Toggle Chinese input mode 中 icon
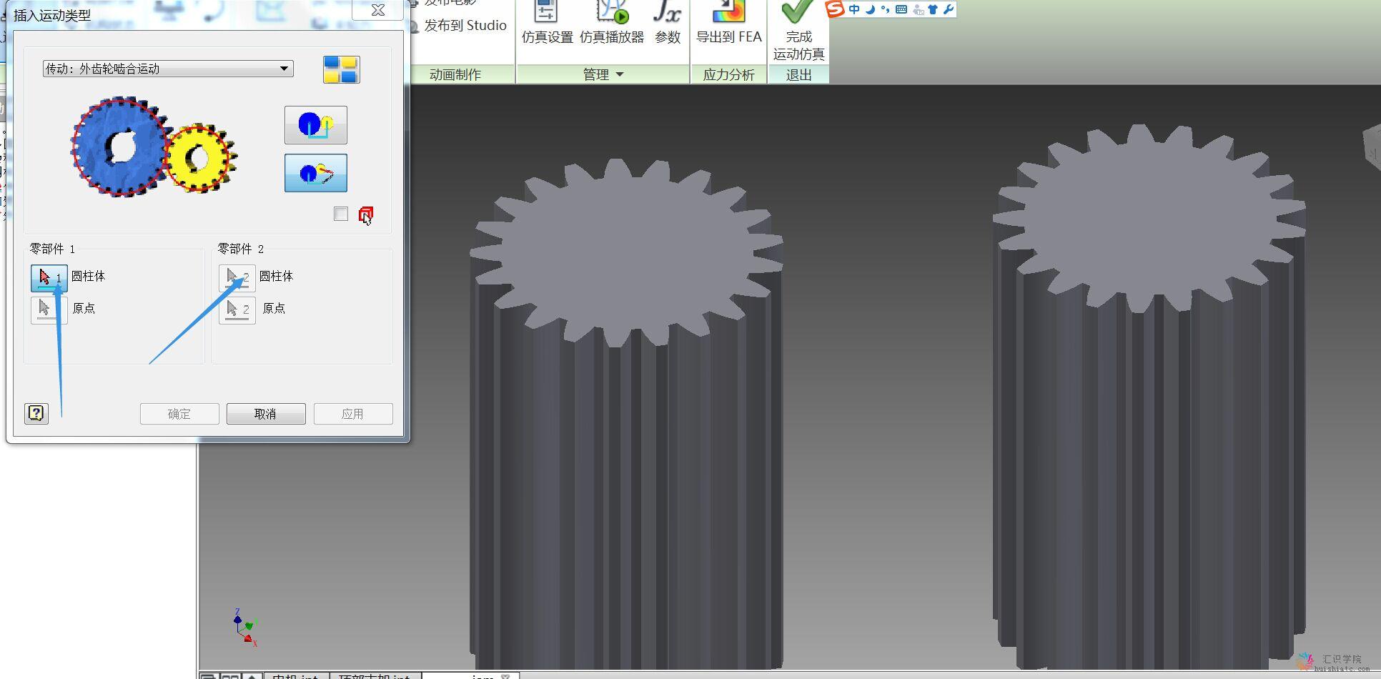This screenshot has width=1381, height=679. point(854,9)
